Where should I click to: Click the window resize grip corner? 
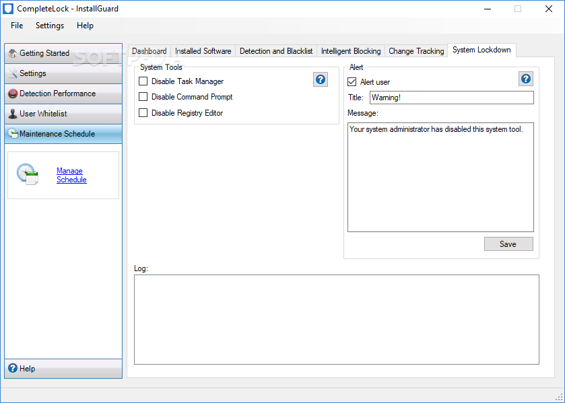[560, 397]
